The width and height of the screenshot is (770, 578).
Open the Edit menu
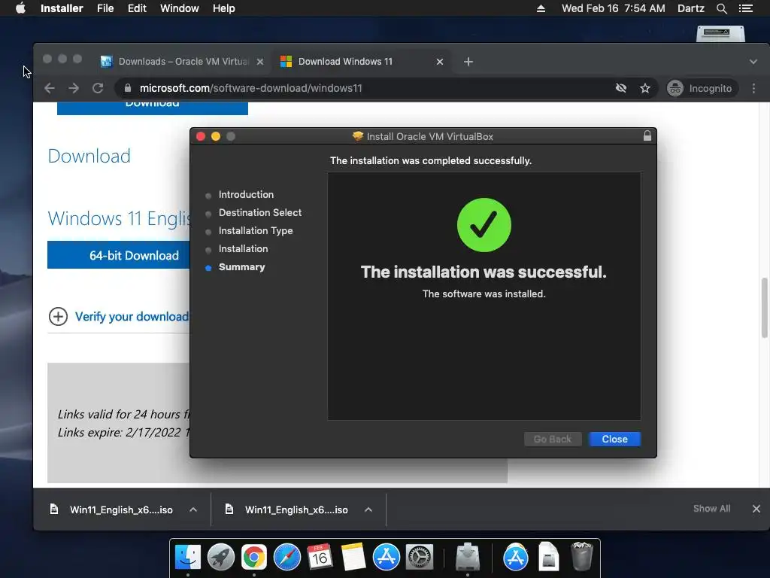click(x=137, y=8)
